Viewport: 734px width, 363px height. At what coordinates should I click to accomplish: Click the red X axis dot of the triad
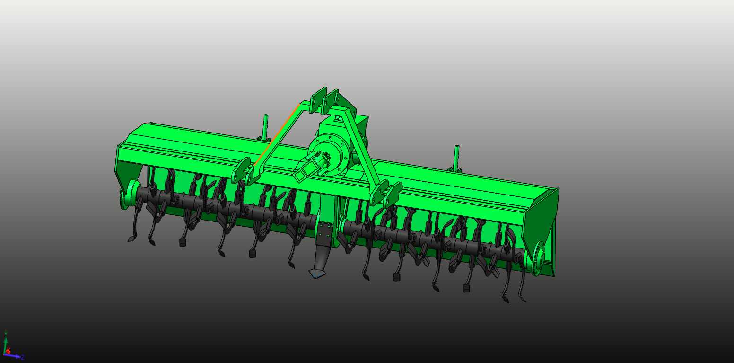tap(8, 351)
